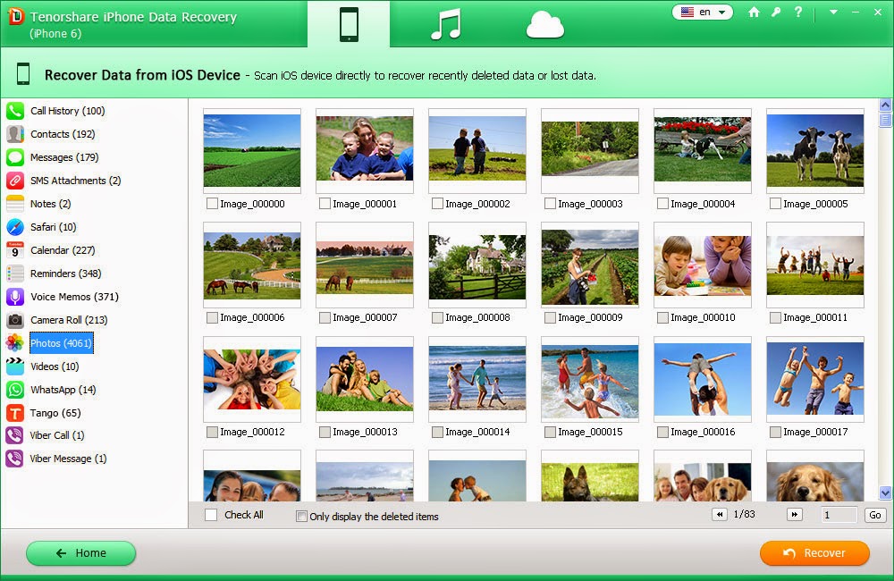Select the Image_000017 checkbox
This screenshot has height=581, width=894.
775,433
